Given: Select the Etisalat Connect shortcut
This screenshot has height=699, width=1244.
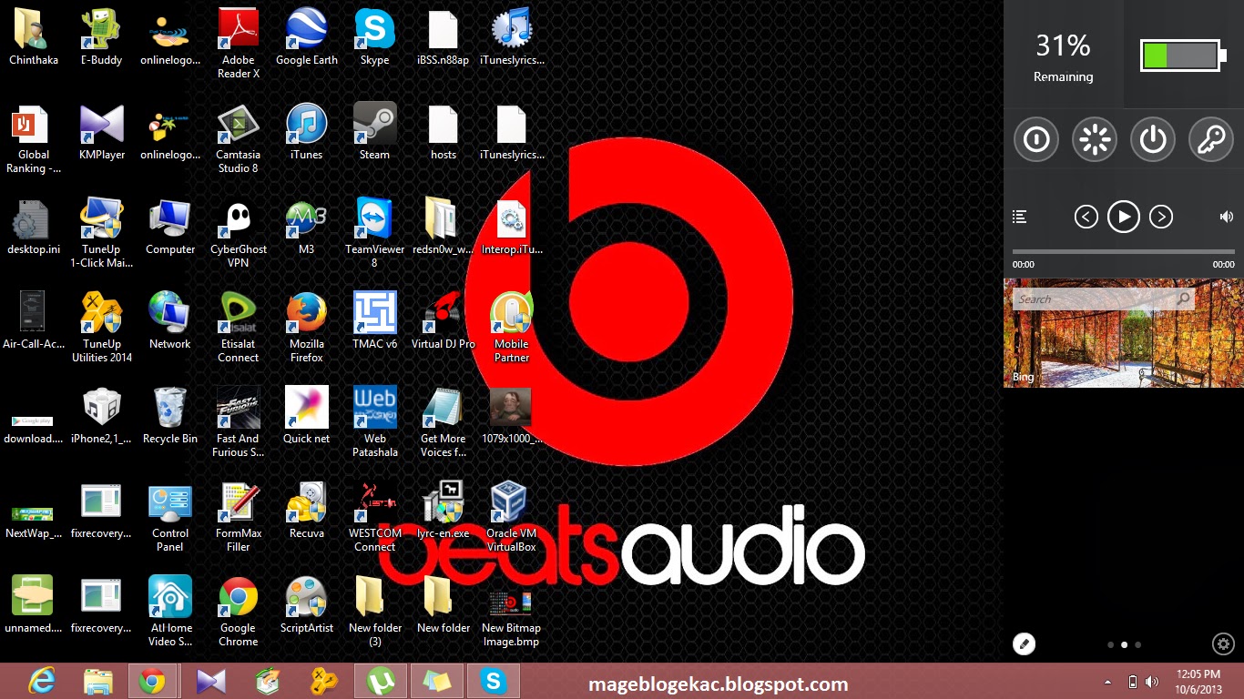Looking at the screenshot, I should point(238,327).
